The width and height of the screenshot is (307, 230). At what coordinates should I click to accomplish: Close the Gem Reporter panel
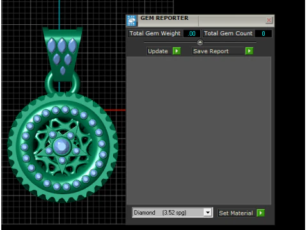pos(269,20)
